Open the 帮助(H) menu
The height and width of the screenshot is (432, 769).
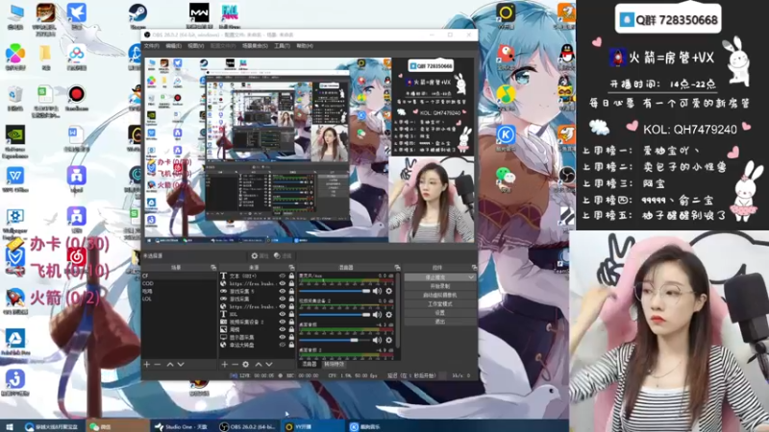(x=305, y=46)
